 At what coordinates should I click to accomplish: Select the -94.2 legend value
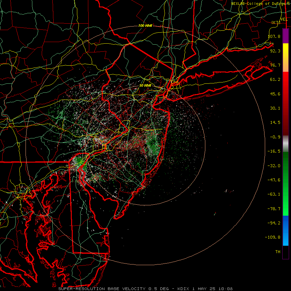pos(274,223)
